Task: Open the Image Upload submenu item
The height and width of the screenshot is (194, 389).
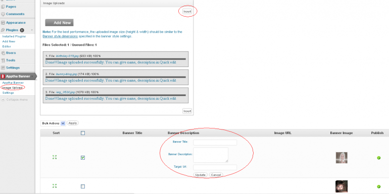Action: [x=12, y=88]
